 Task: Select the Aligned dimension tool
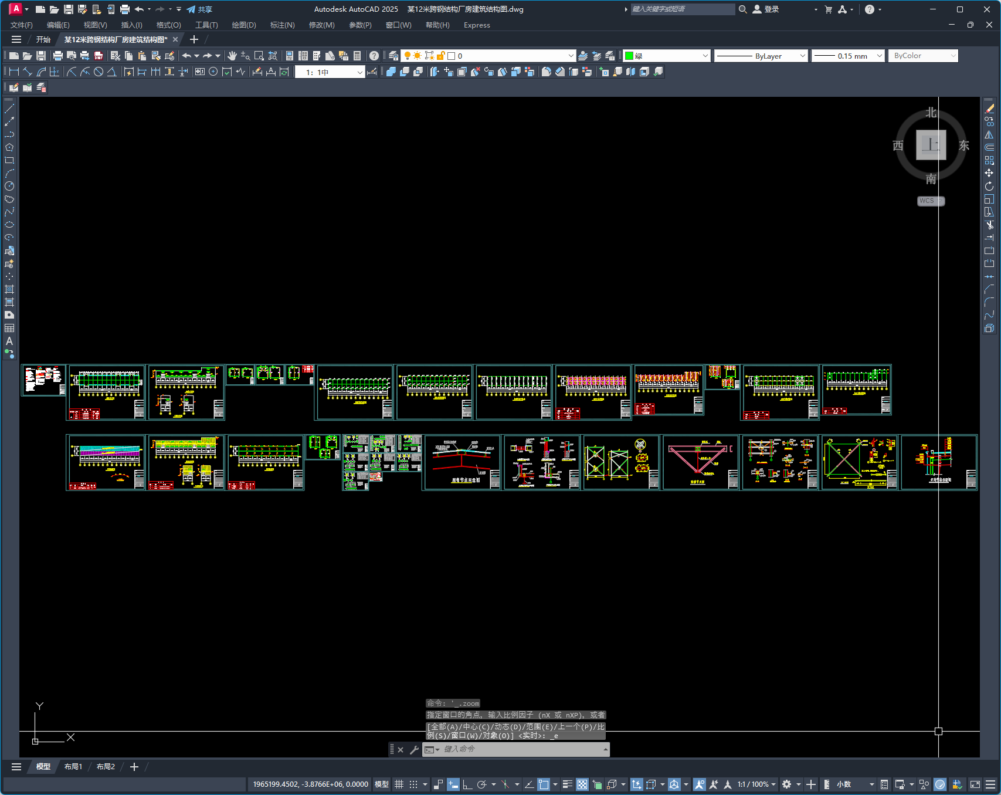tap(28, 72)
